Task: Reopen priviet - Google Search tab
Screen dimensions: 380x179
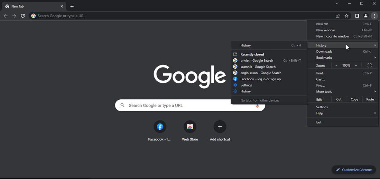Action: pyautogui.click(x=269, y=60)
